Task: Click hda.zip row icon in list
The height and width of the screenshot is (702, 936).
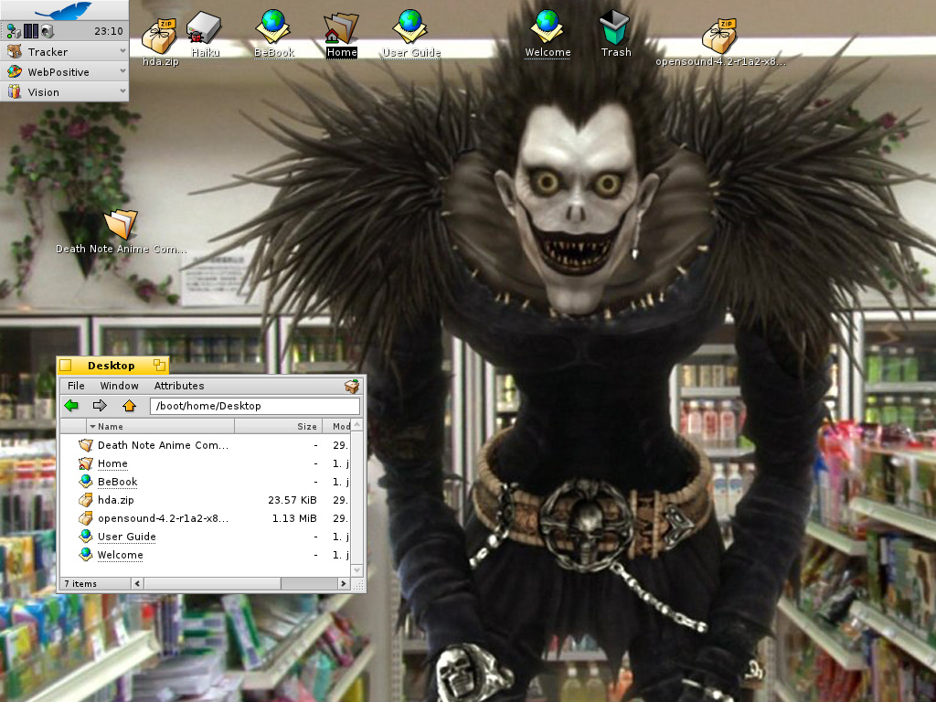Action: tap(86, 500)
